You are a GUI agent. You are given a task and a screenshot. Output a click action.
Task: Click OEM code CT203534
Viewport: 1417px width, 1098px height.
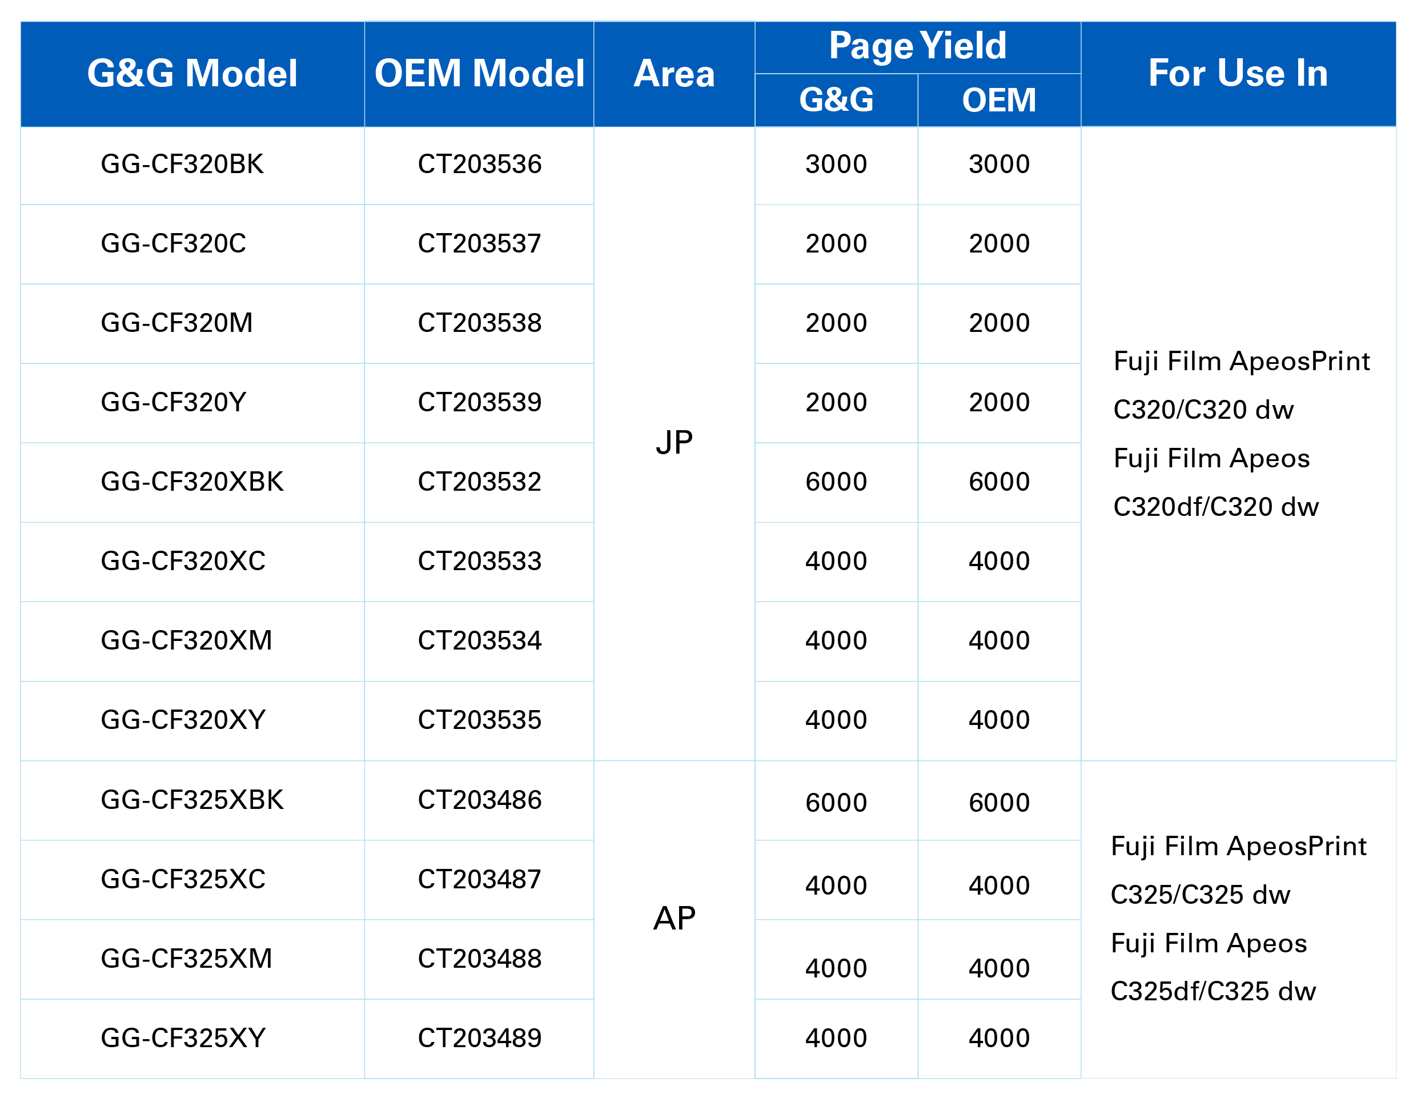click(479, 640)
